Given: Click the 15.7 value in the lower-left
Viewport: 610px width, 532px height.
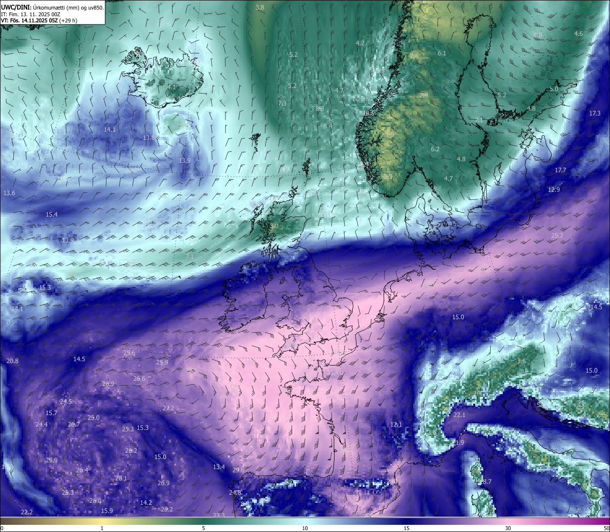Looking at the screenshot, I should [51, 413].
